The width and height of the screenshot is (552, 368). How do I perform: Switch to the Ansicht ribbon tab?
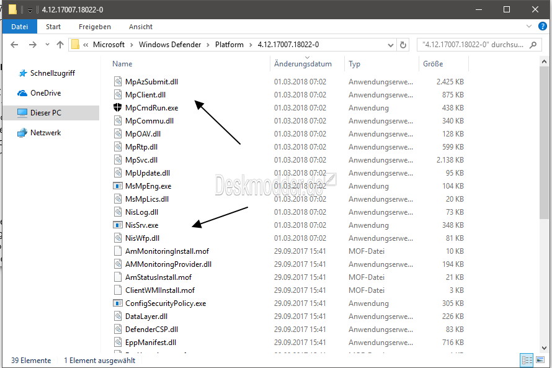[x=140, y=27]
